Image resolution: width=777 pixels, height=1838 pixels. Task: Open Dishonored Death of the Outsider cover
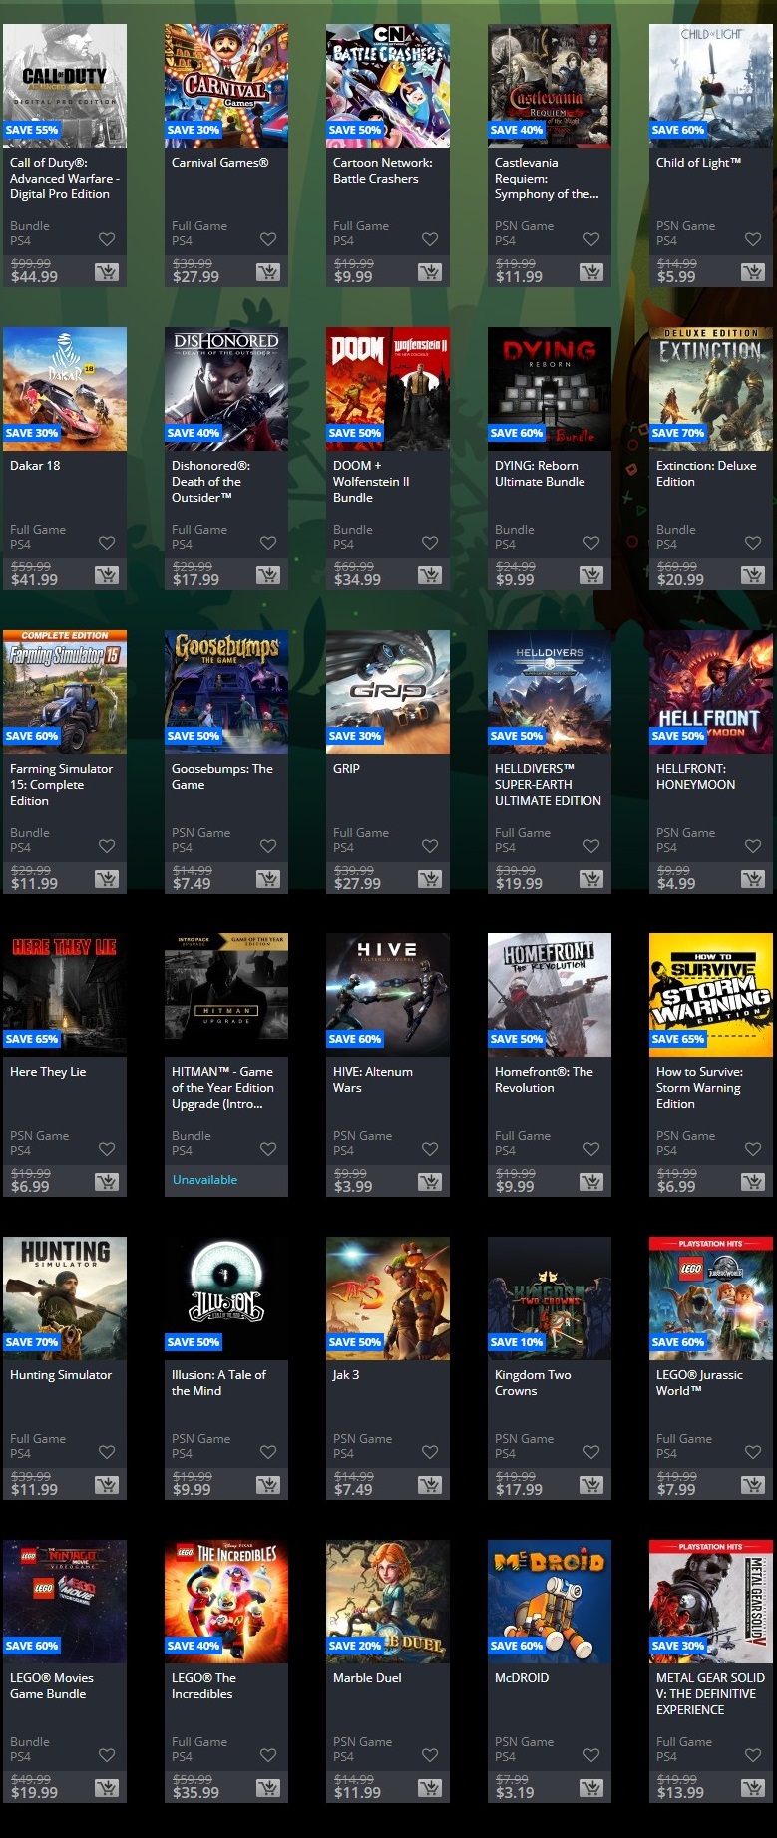(x=226, y=389)
